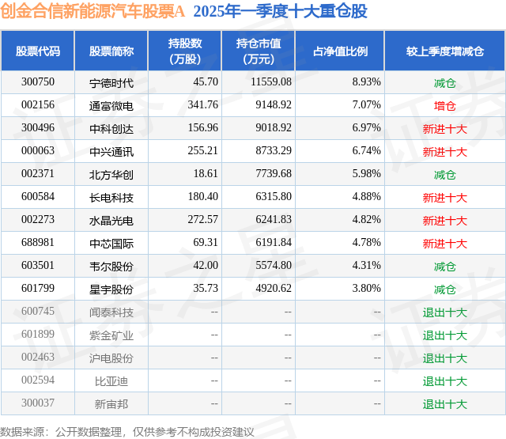Click stock code 000063
The width and height of the screenshot is (506, 439).
(x=38, y=151)
